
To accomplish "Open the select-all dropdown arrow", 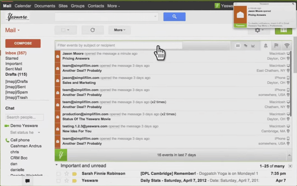I will click(x=68, y=30).
